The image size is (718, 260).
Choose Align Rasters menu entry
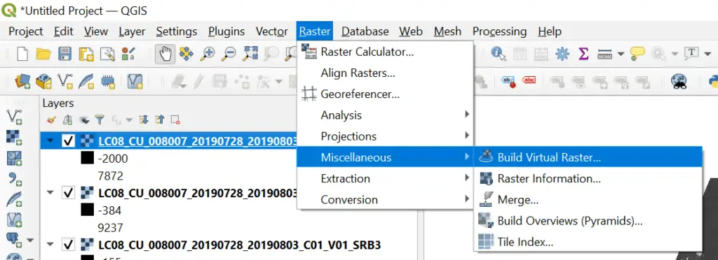point(385,73)
